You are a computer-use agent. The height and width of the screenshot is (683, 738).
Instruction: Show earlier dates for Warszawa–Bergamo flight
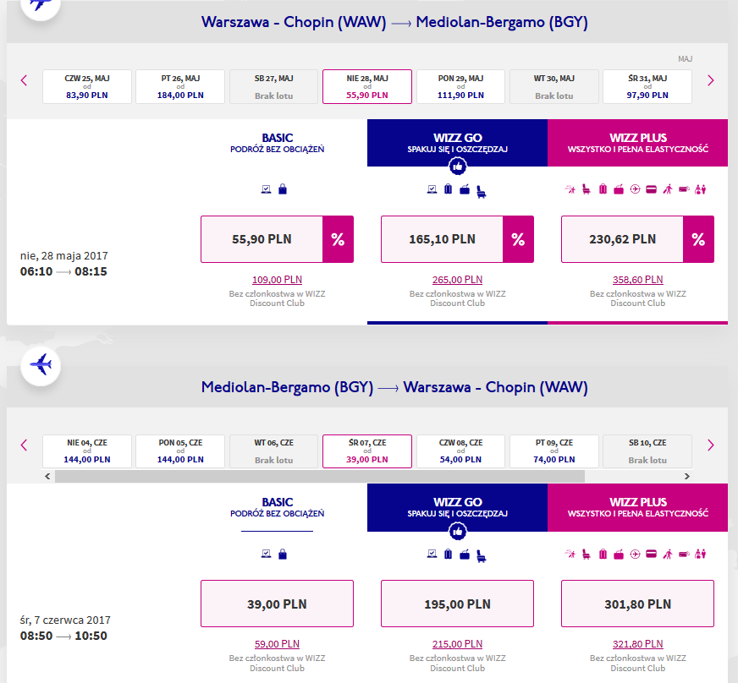[x=25, y=80]
